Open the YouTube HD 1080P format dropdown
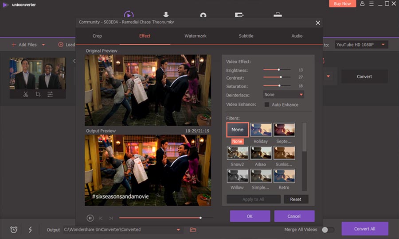The height and width of the screenshot is (239, 399). click(x=361, y=45)
